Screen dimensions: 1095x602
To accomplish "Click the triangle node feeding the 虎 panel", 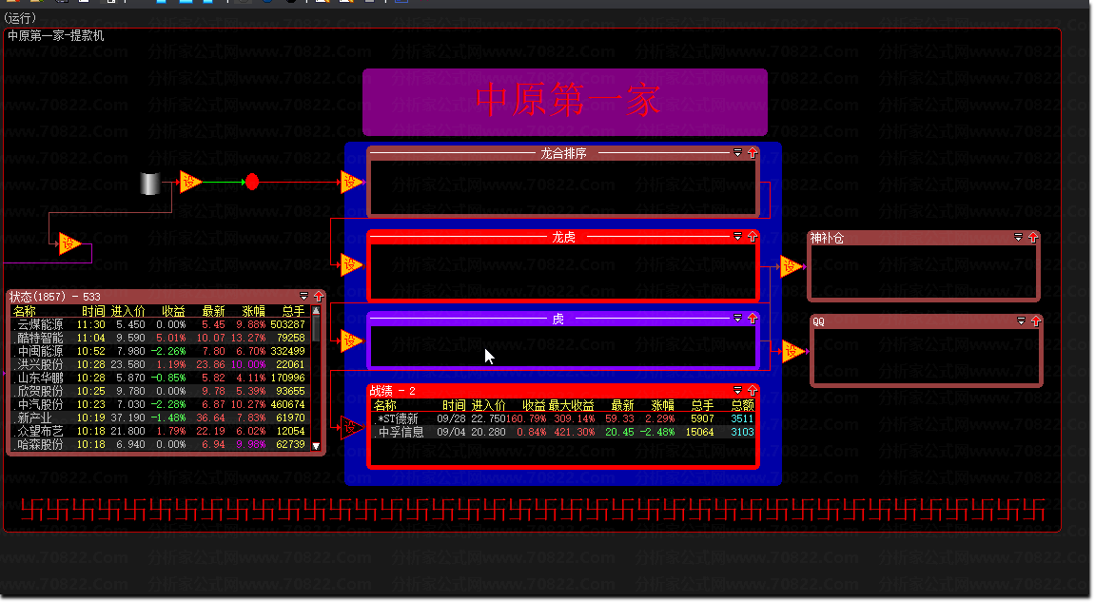I will (x=351, y=340).
